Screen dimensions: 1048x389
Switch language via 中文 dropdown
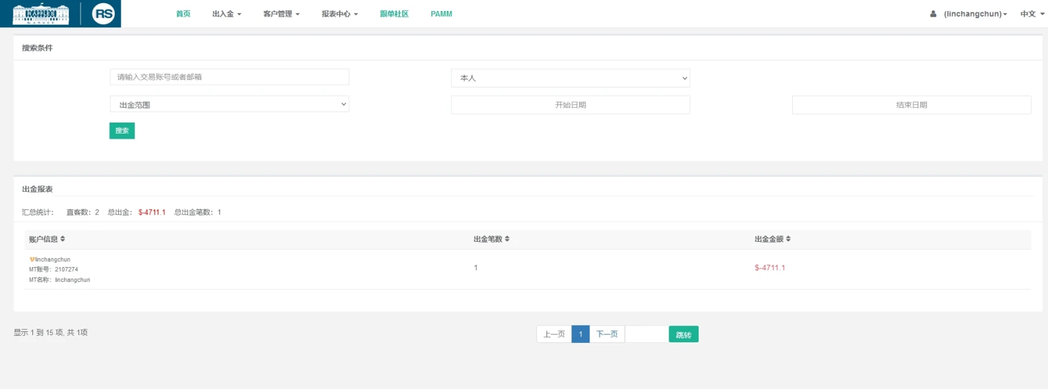click(x=1032, y=14)
